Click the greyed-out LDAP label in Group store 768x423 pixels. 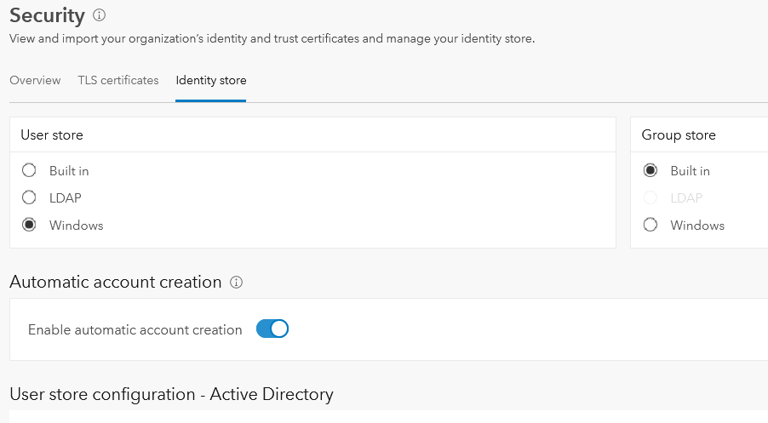pos(686,197)
